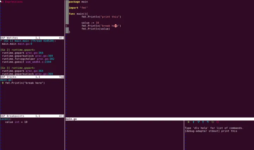Click the "func main(){" code line
Image resolution: width=254 pixels, height=150 pixels.
pyautogui.click(x=78, y=14)
